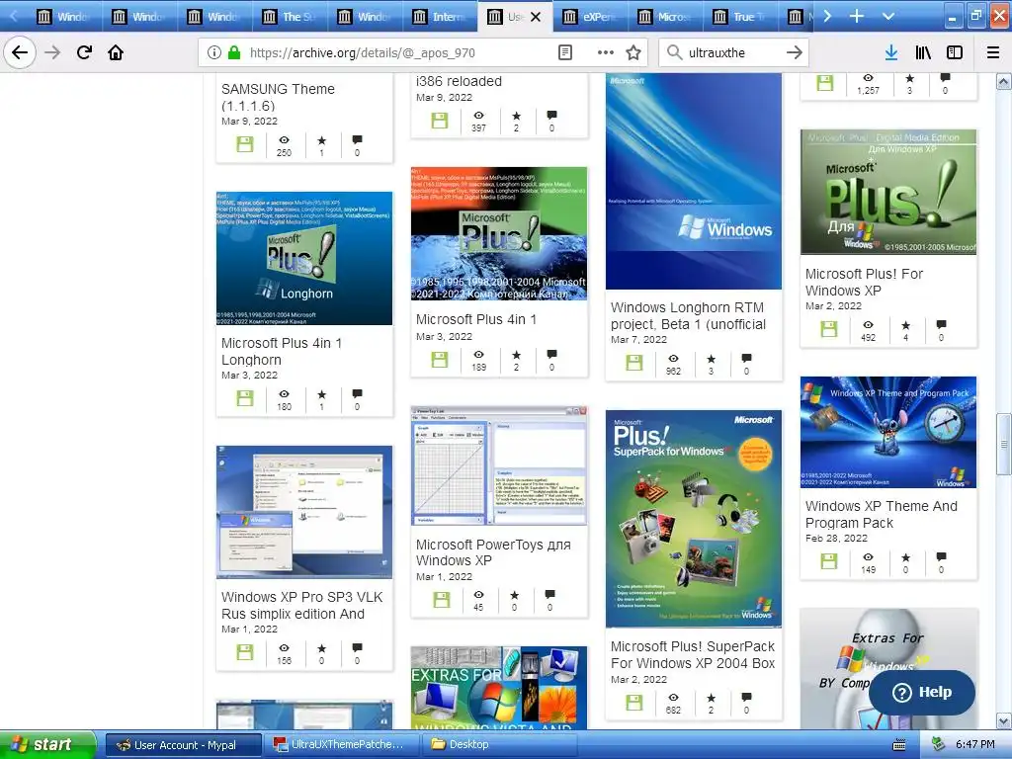Open the Plus! SuperPack box cover thumbnail
1012x759 pixels.
click(x=693, y=518)
